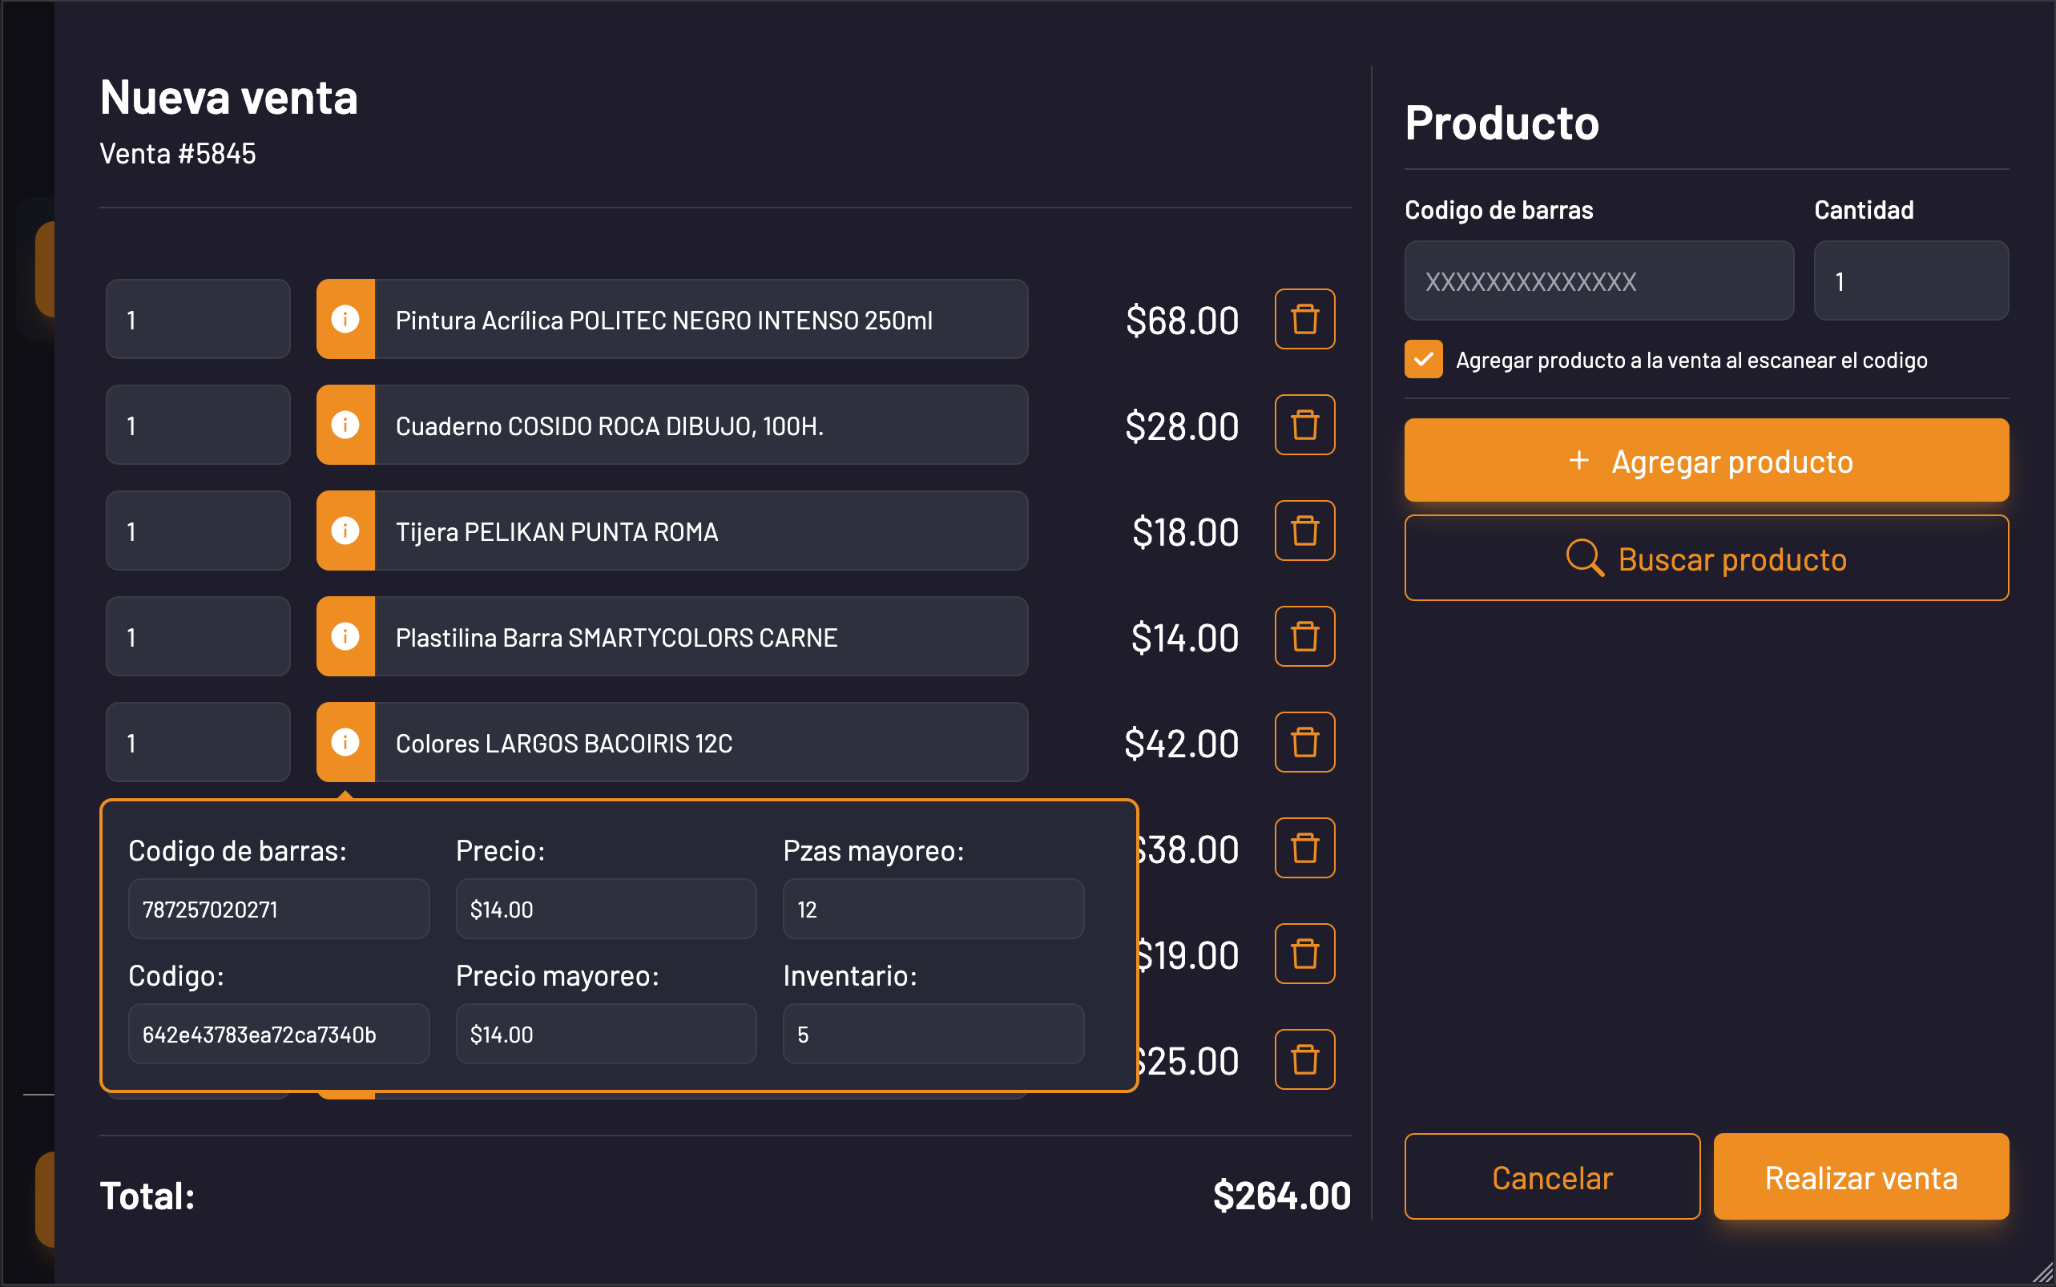Open info for Cuaderno COSIDO ROCA DIBUJO
Screen dimensions: 2056x1287
pyautogui.click(x=345, y=425)
